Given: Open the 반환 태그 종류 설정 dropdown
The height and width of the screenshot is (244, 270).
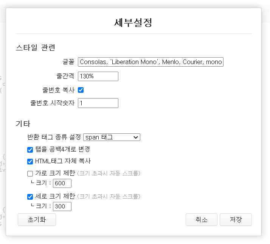Looking at the screenshot, I should (x=112, y=137).
